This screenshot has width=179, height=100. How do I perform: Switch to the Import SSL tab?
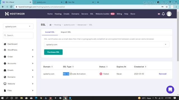pyautogui.click(x=66, y=32)
